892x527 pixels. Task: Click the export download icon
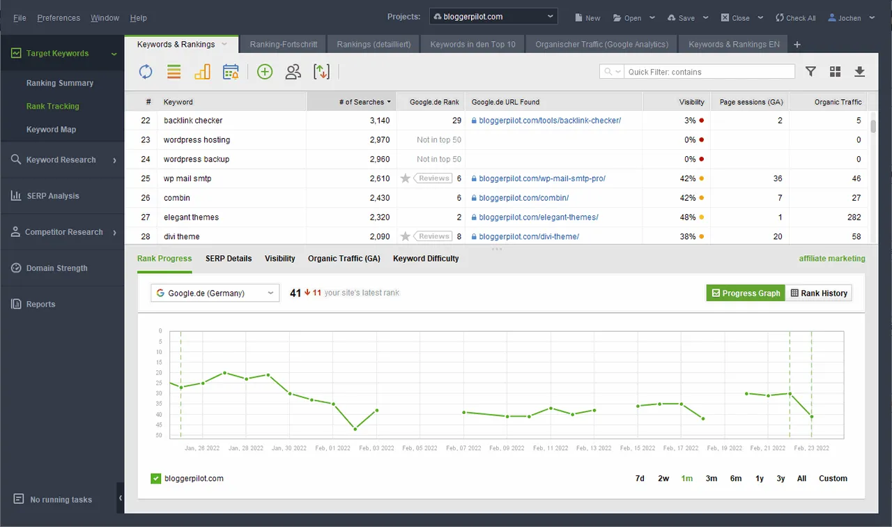click(x=859, y=71)
